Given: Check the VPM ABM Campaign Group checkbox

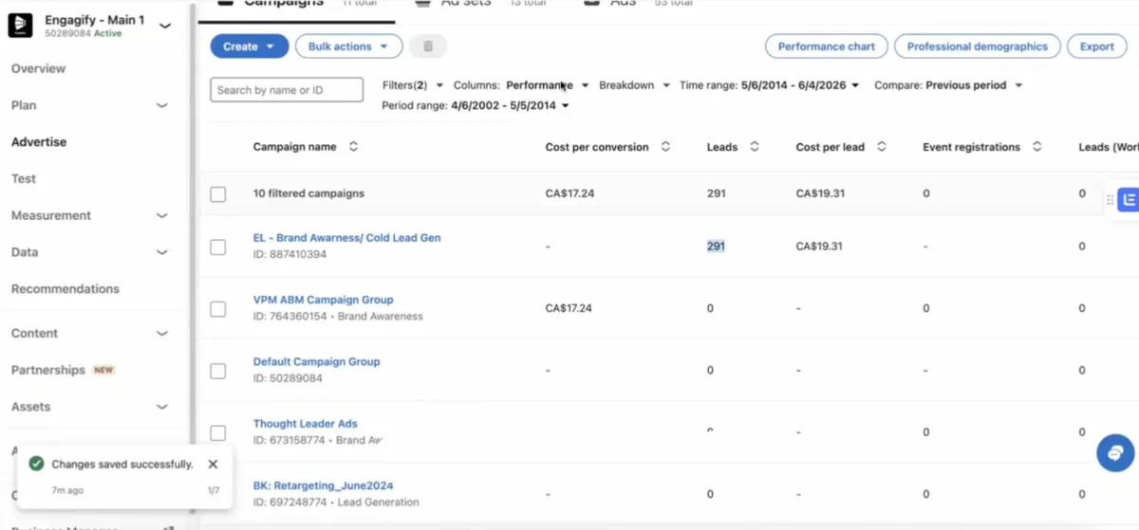Looking at the screenshot, I should 218,309.
